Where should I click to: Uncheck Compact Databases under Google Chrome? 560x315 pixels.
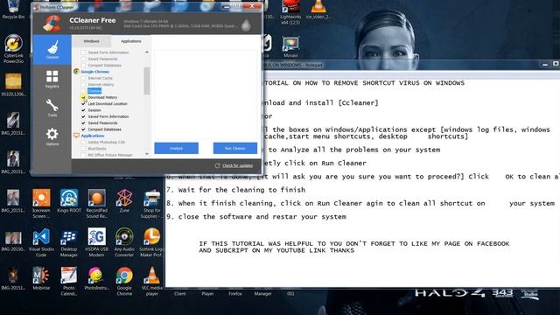click(83, 129)
